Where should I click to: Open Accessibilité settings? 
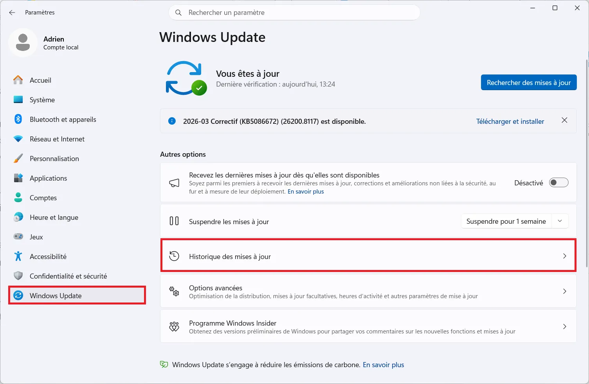pos(48,256)
